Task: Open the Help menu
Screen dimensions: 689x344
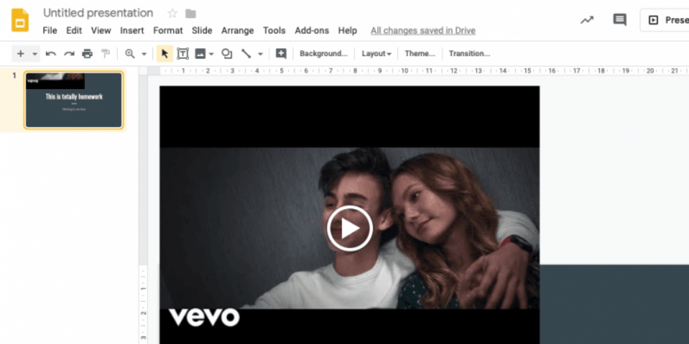Action: click(x=347, y=31)
